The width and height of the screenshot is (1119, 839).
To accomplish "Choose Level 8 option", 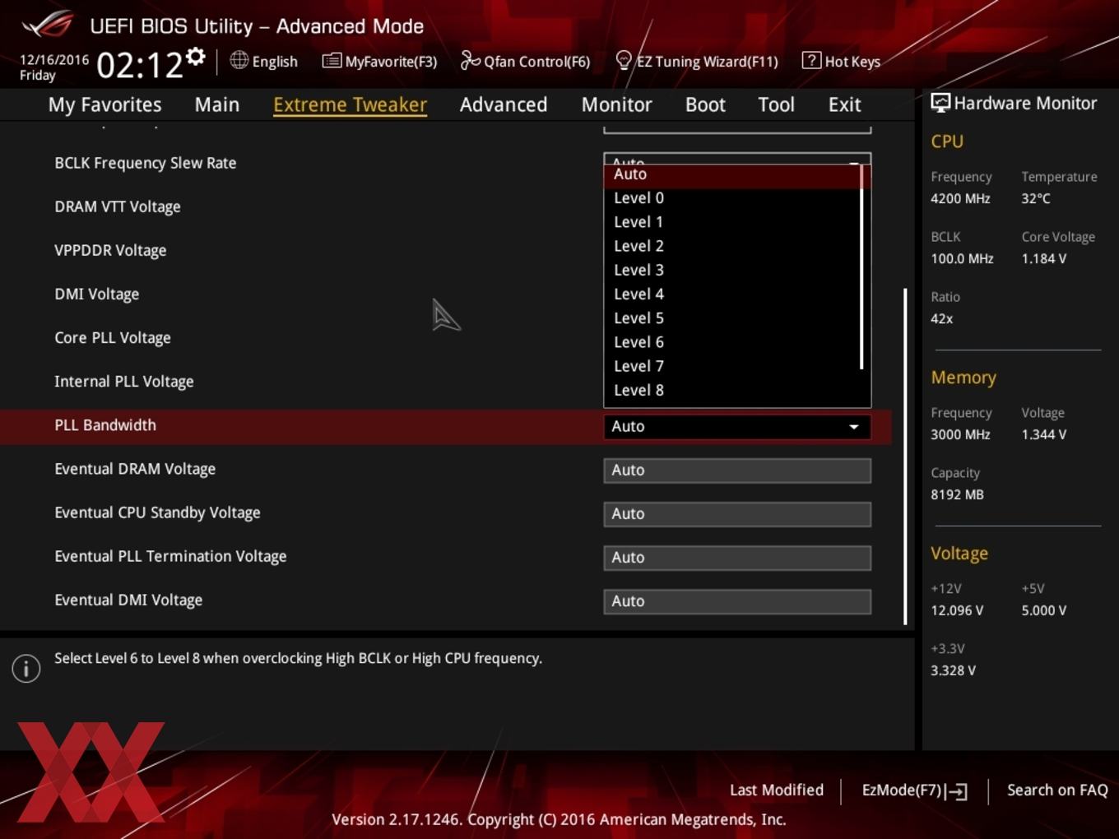I will pyautogui.click(x=732, y=390).
